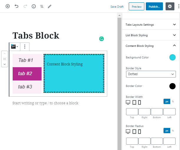Expand Tabs Layouts Settings panel
Screen dimensions: 180x150
[151, 24]
